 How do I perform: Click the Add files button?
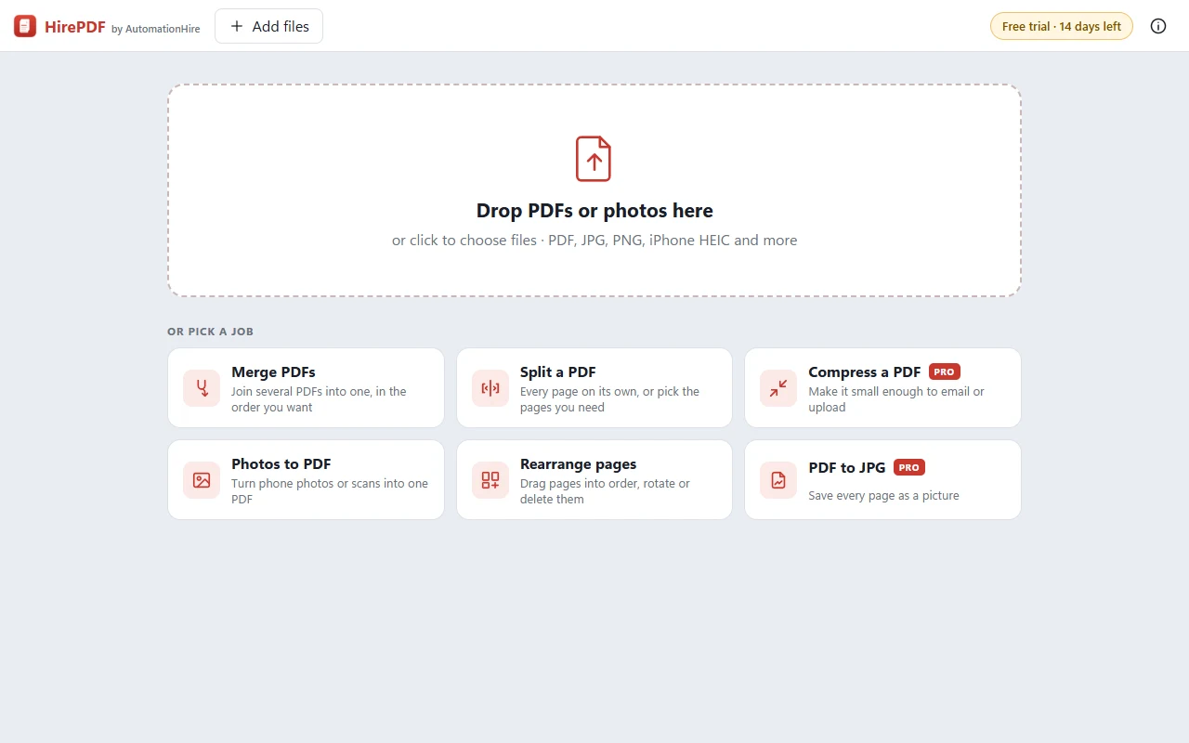(268, 26)
